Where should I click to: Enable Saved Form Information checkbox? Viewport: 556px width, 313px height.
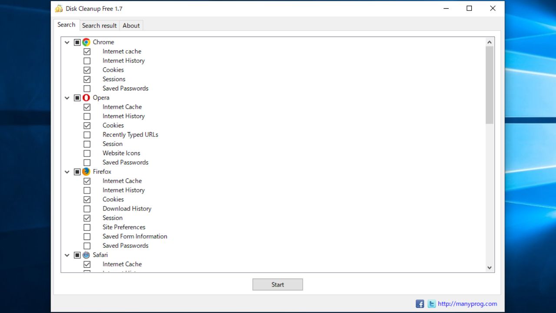(87, 236)
